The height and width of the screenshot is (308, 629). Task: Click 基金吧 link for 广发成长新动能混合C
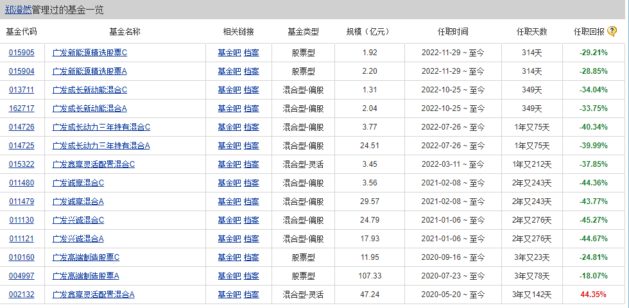pos(229,90)
